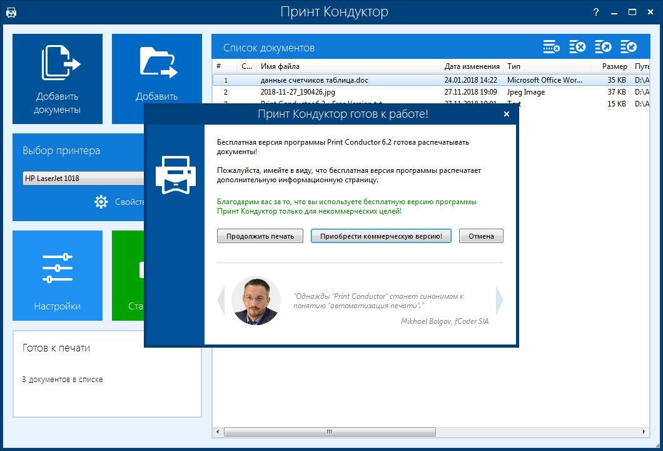Sort by 'Имя файла' column header
This screenshot has height=451, width=663.
(348, 66)
